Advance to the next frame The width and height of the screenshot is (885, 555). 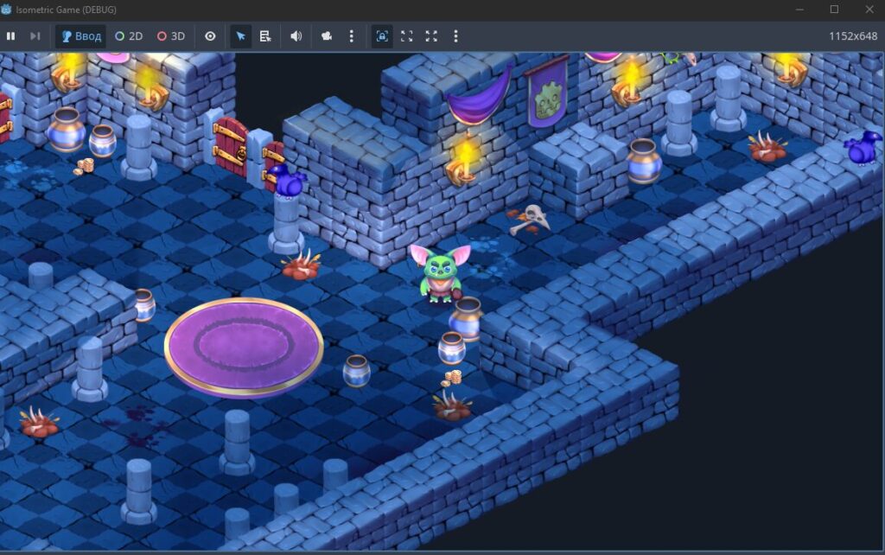tap(35, 36)
